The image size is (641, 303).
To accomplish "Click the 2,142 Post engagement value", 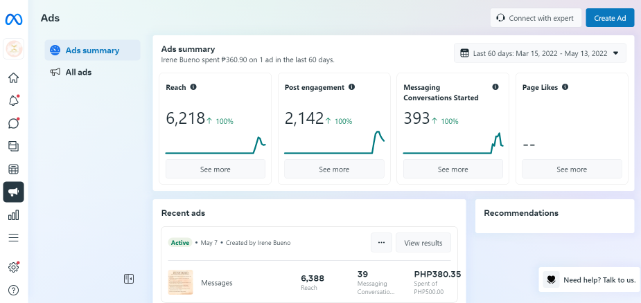I will [x=304, y=118].
